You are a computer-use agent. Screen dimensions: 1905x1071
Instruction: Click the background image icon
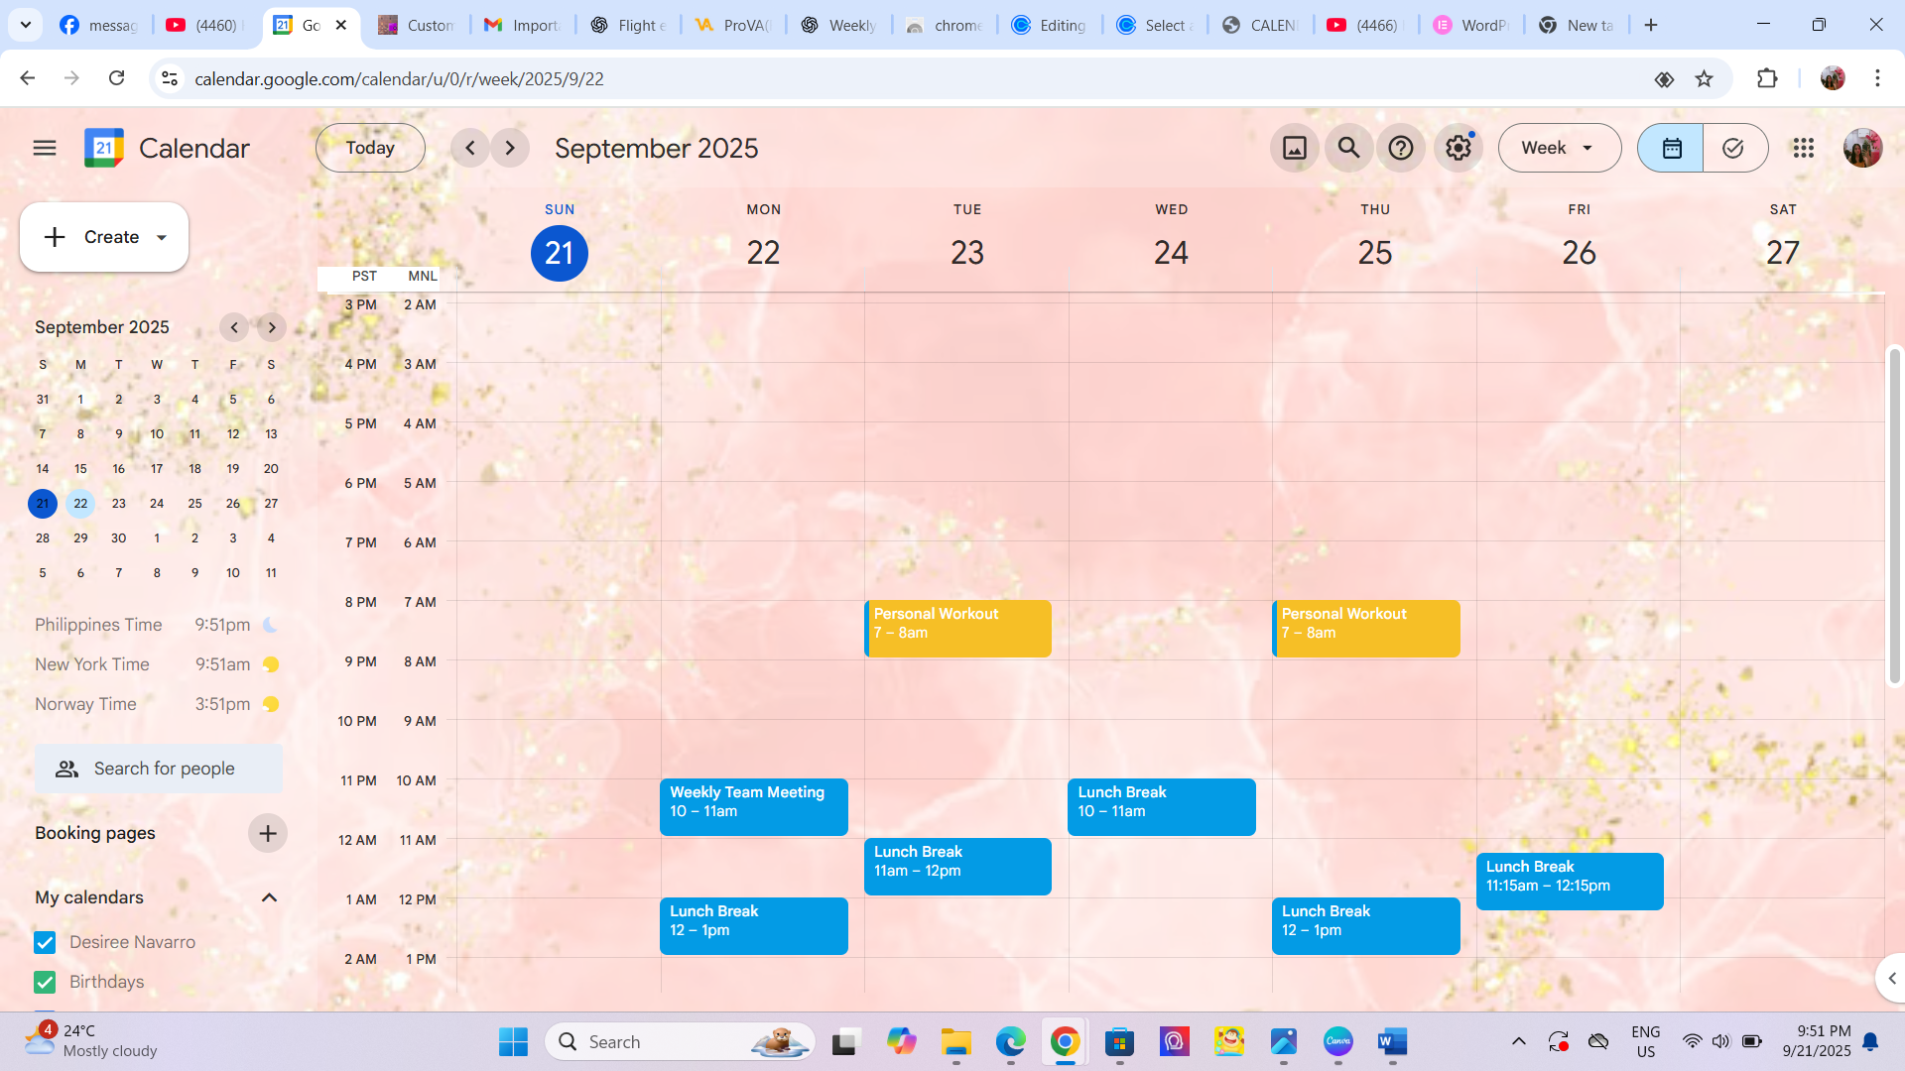point(1294,148)
